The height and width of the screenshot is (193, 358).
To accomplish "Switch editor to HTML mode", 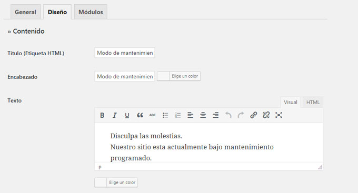I will (x=313, y=102).
